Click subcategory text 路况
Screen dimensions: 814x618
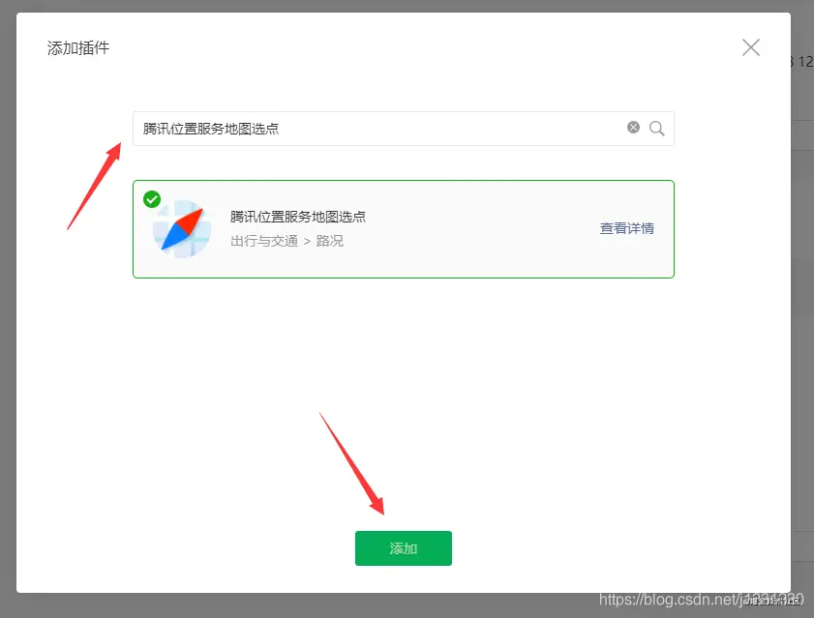pyautogui.click(x=330, y=241)
